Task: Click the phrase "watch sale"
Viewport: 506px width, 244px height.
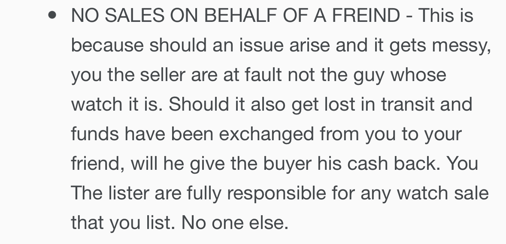Action: coord(442,193)
